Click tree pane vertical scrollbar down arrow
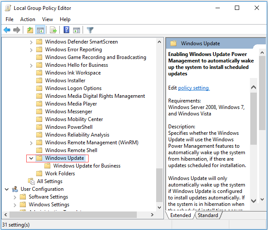The width and height of the screenshot is (268, 230). tap(159, 208)
